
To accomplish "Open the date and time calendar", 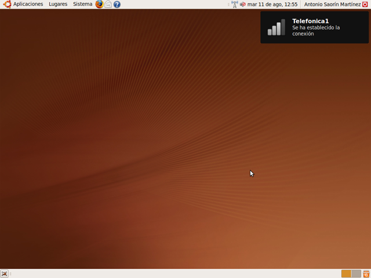I will (x=272, y=4).
